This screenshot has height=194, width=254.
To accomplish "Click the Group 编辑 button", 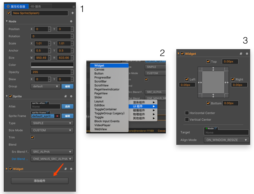I will (x=68, y=86).
